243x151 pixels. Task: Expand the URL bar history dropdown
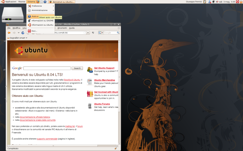(x=88, y=33)
